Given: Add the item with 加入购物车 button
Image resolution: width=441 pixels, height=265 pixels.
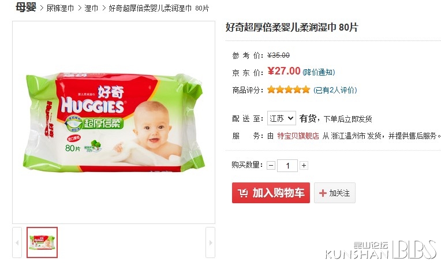Looking at the screenshot, I should click(271, 193).
